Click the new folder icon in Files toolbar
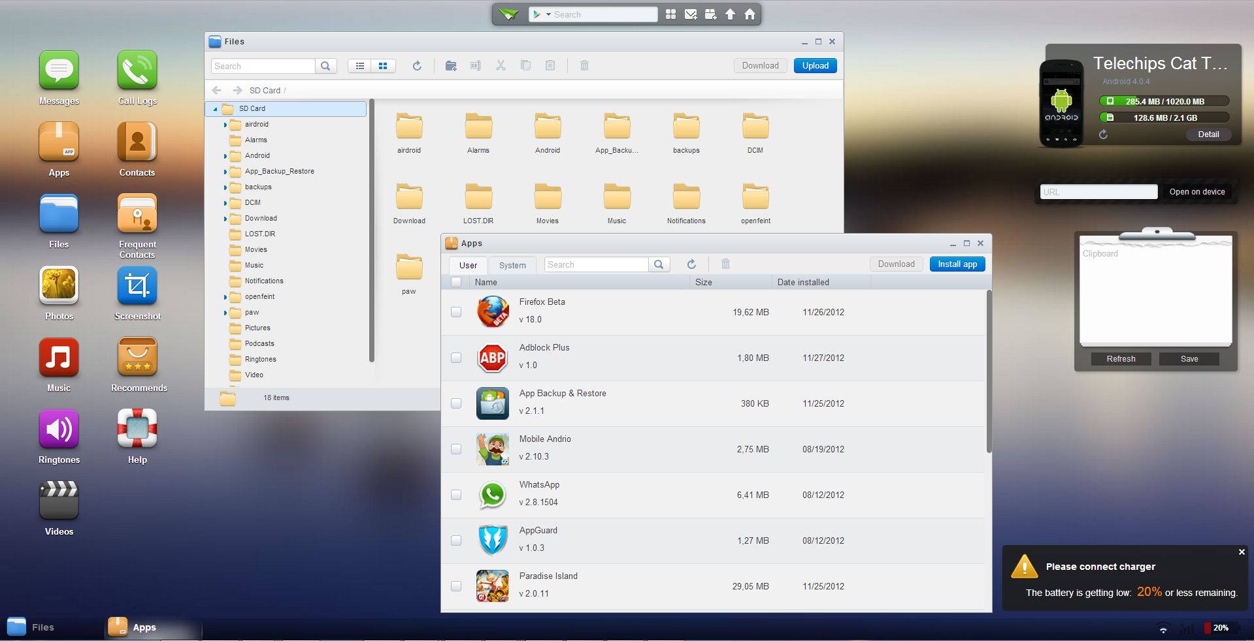Viewport: 1254px width, 641px height. click(x=451, y=66)
